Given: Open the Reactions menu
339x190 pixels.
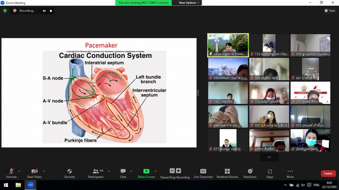Looking at the screenshot, I should [x=250, y=171].
